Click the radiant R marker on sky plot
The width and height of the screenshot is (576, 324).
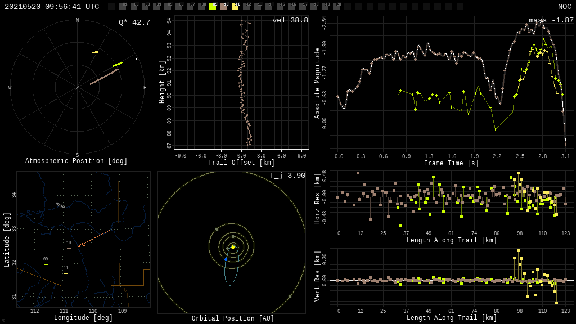[136, 59]
